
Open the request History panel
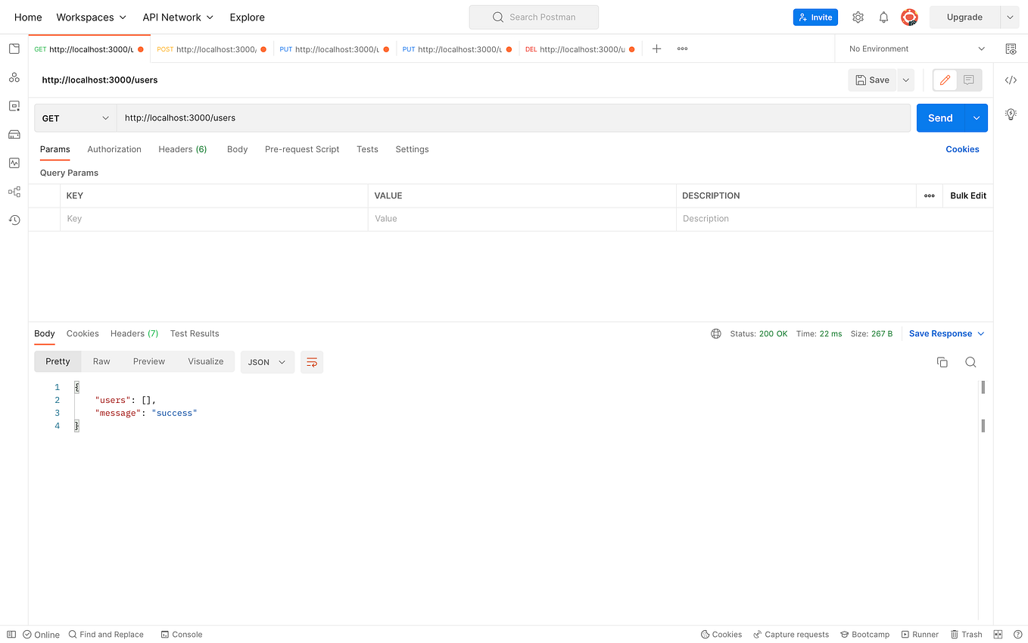point(14,220)
